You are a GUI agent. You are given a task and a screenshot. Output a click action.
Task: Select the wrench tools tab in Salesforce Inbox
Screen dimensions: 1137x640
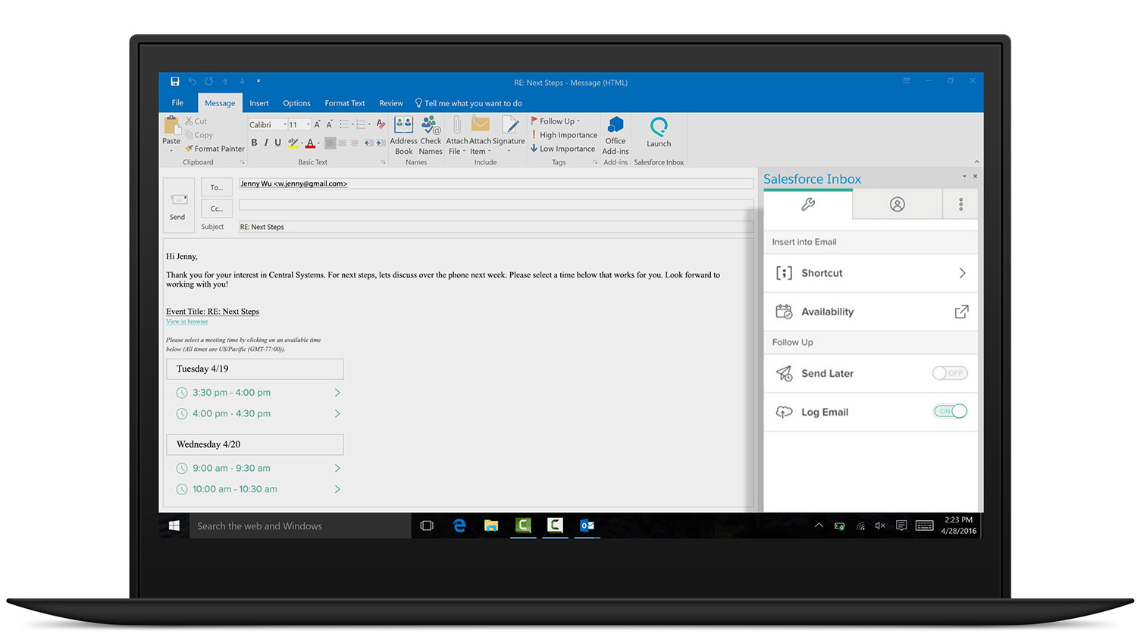808,204
